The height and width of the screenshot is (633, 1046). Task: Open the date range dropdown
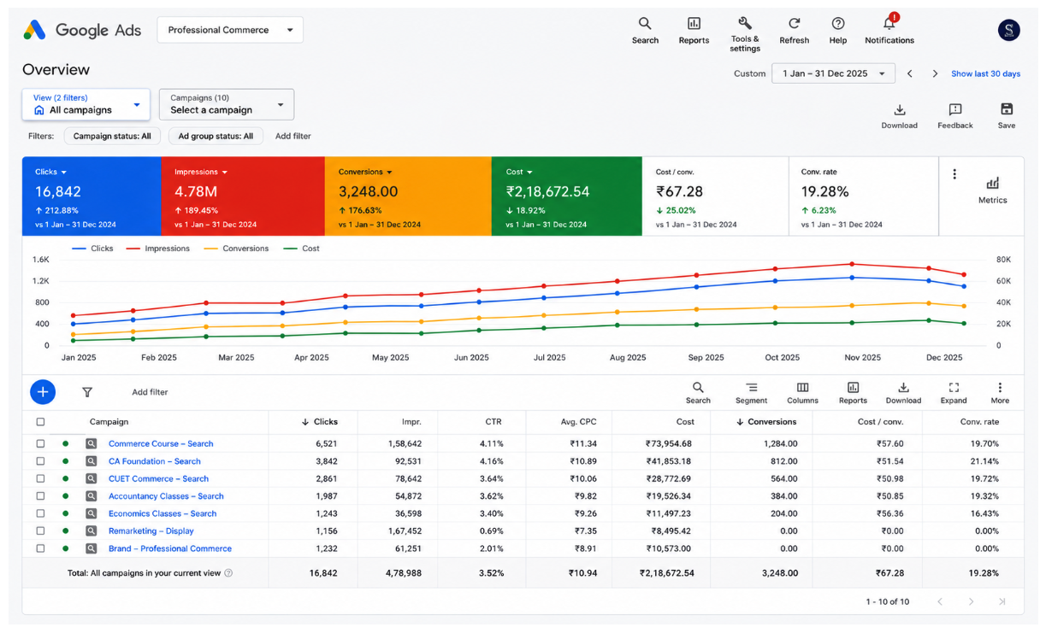tap(833, 73)
